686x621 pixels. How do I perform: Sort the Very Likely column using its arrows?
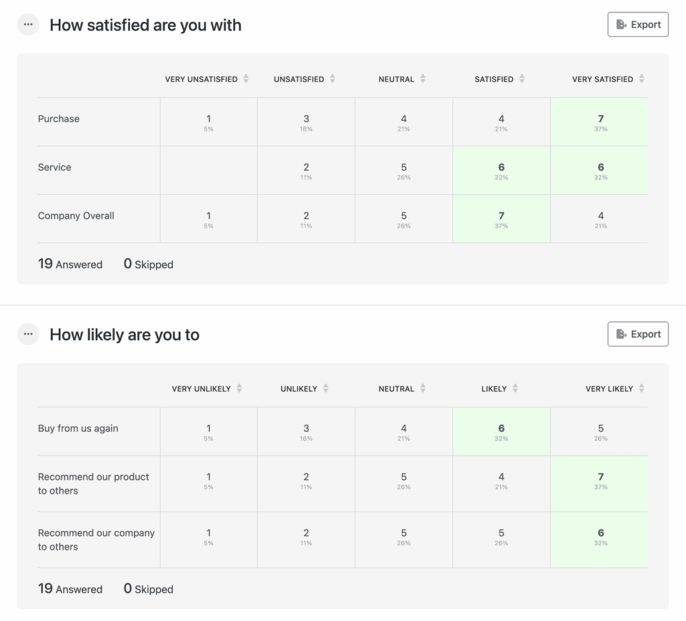[x=642, y=389]
